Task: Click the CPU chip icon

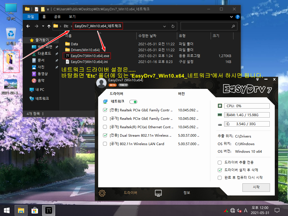Action: click(220, 106)
